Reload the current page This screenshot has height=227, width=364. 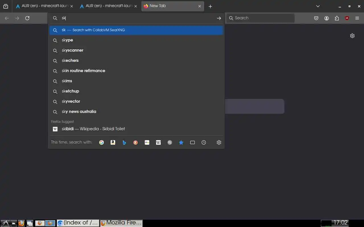click(27, 18)
